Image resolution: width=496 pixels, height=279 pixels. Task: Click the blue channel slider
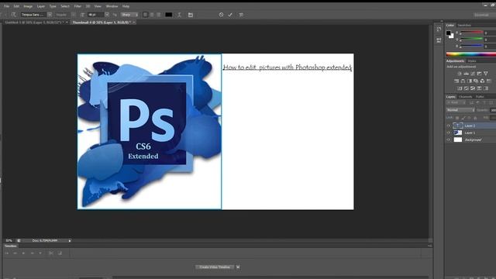[x=471, y=46]
